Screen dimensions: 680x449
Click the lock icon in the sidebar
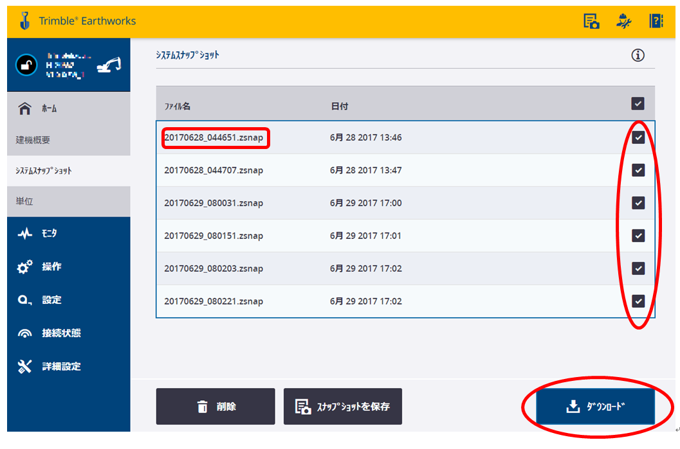coord(26,65)
